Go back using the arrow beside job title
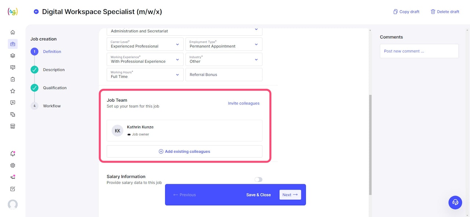 click(36, 12)
